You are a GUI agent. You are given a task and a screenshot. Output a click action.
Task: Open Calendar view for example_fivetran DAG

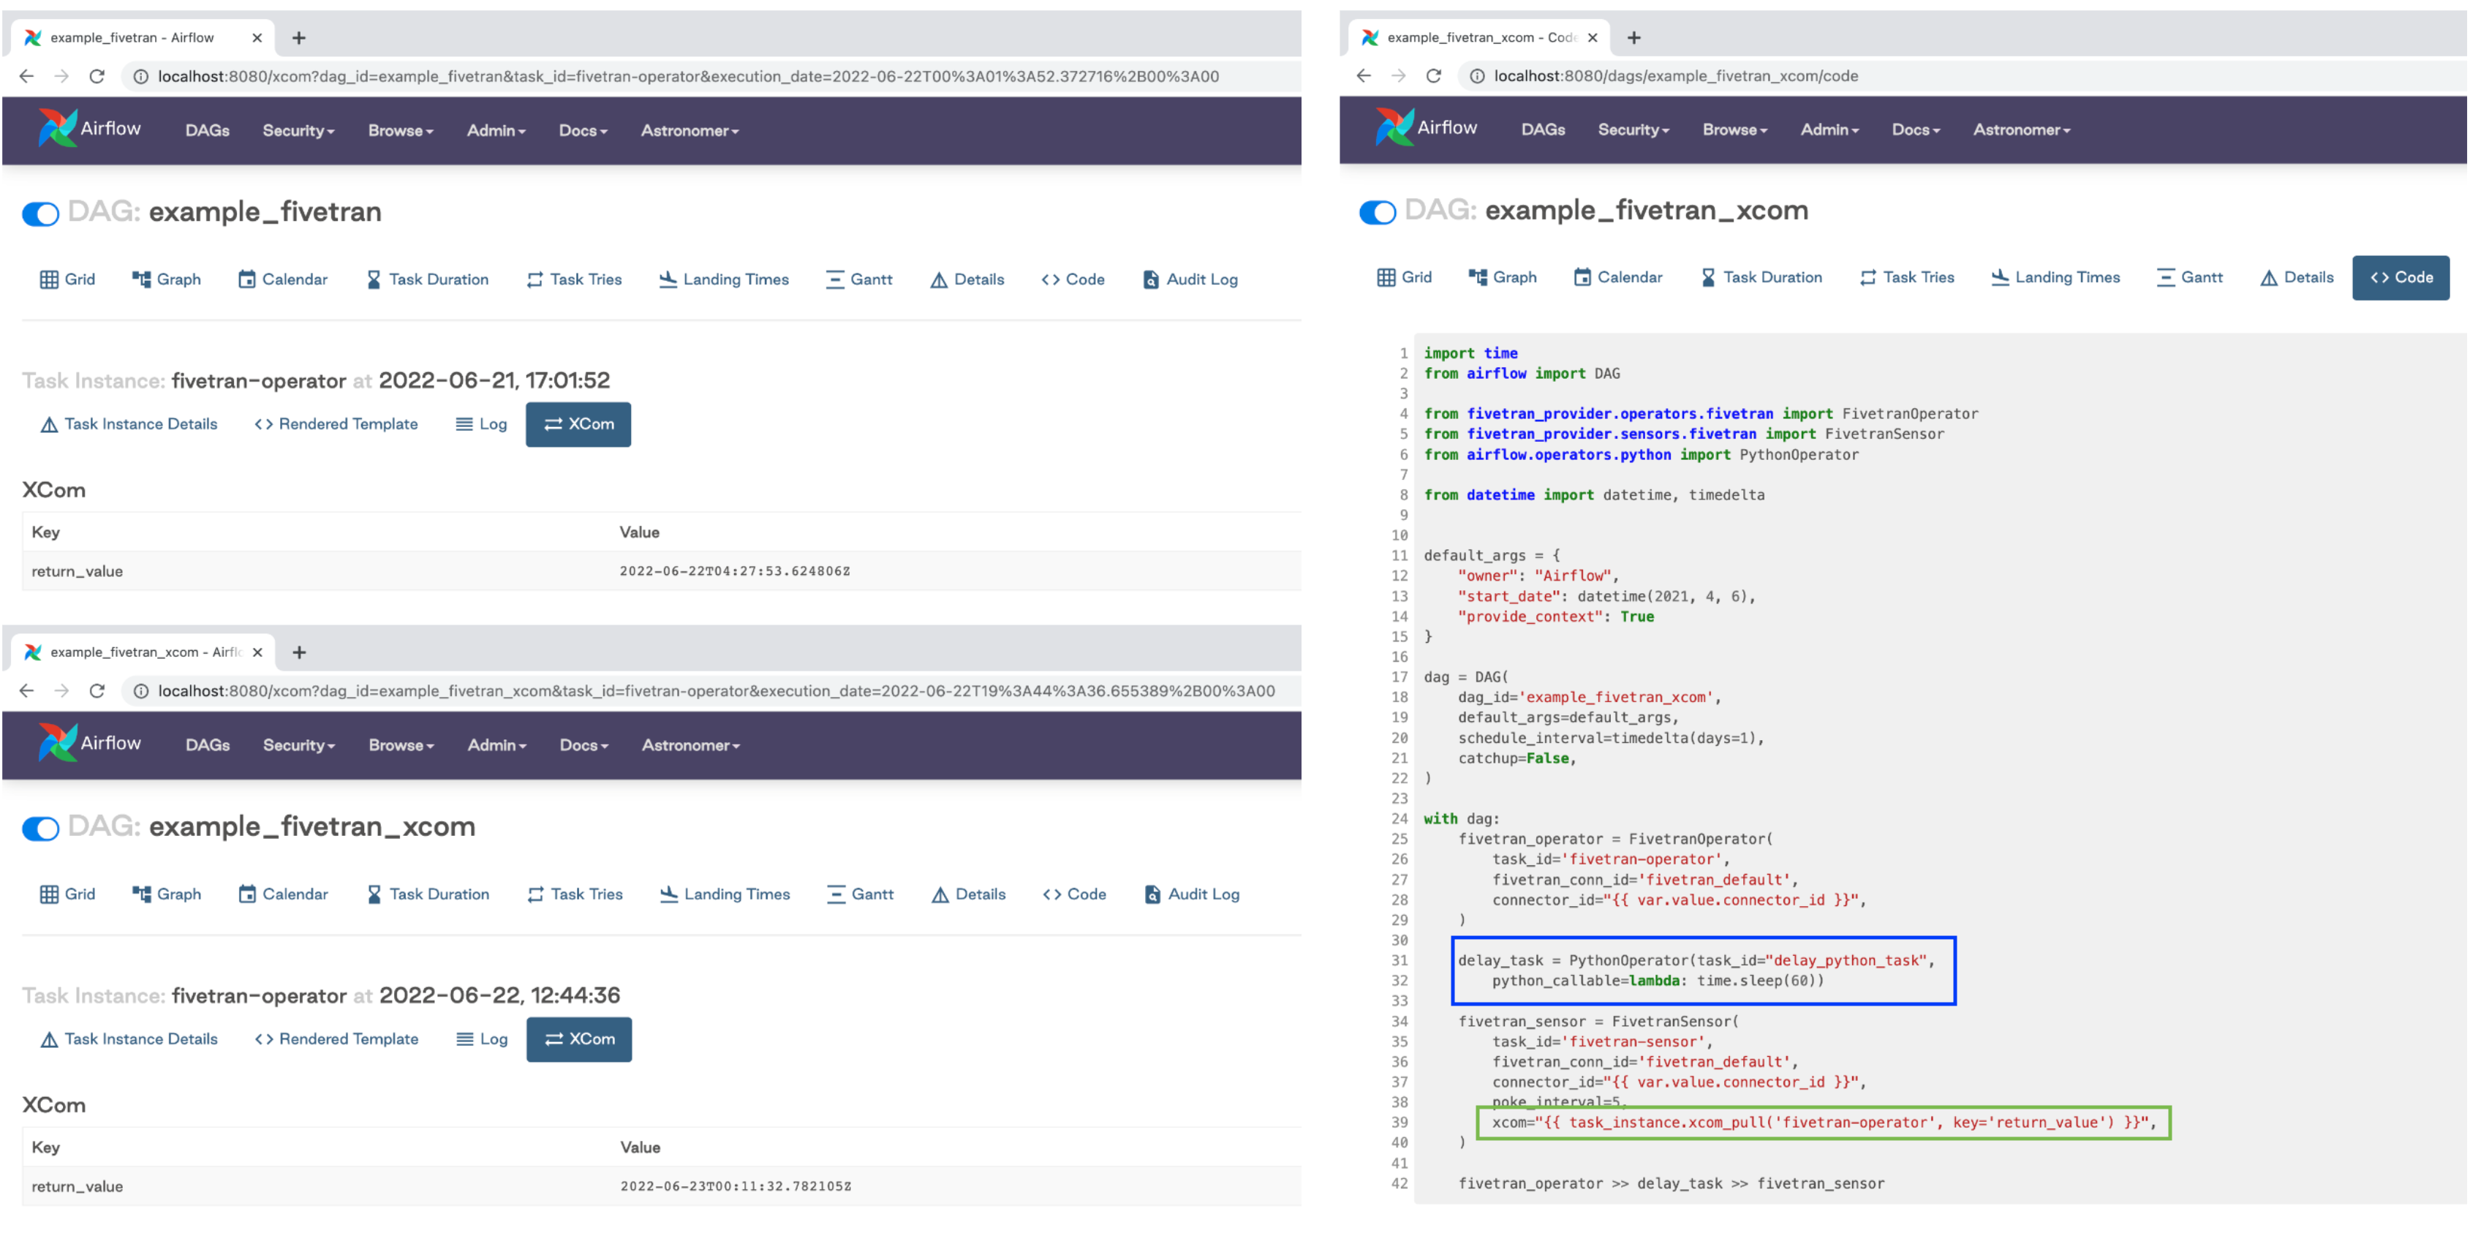[x=283, y=279]
